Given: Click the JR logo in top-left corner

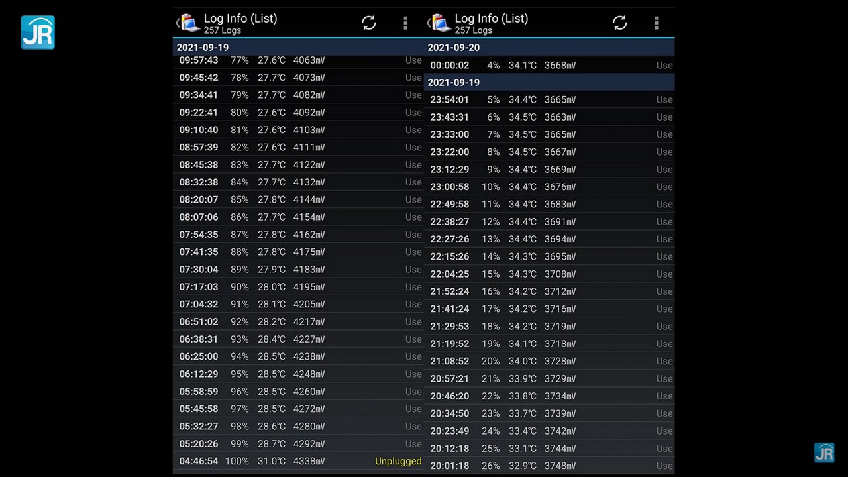Looking at the screenshot, I should point(38,32).
